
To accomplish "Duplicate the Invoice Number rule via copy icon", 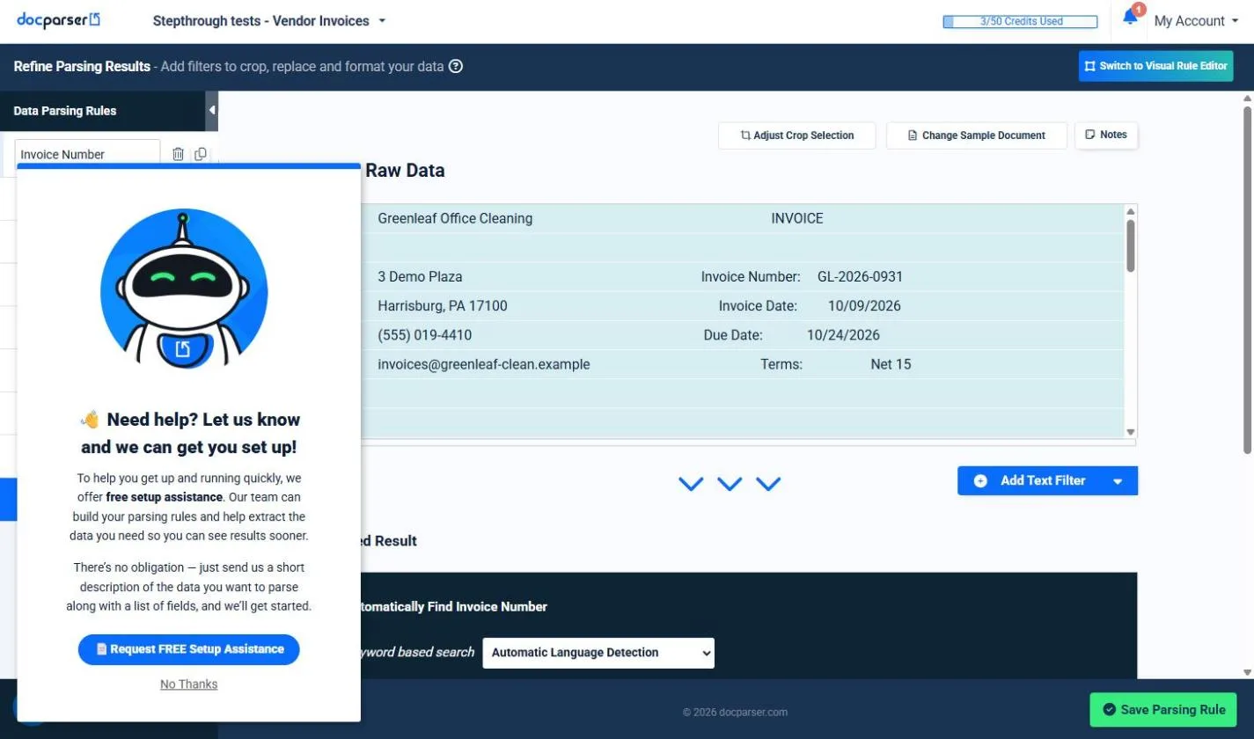I will click(x=201, y=154).
